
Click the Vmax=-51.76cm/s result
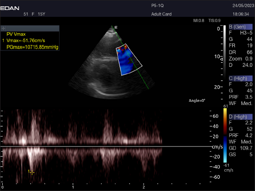[x=26, y=40]
